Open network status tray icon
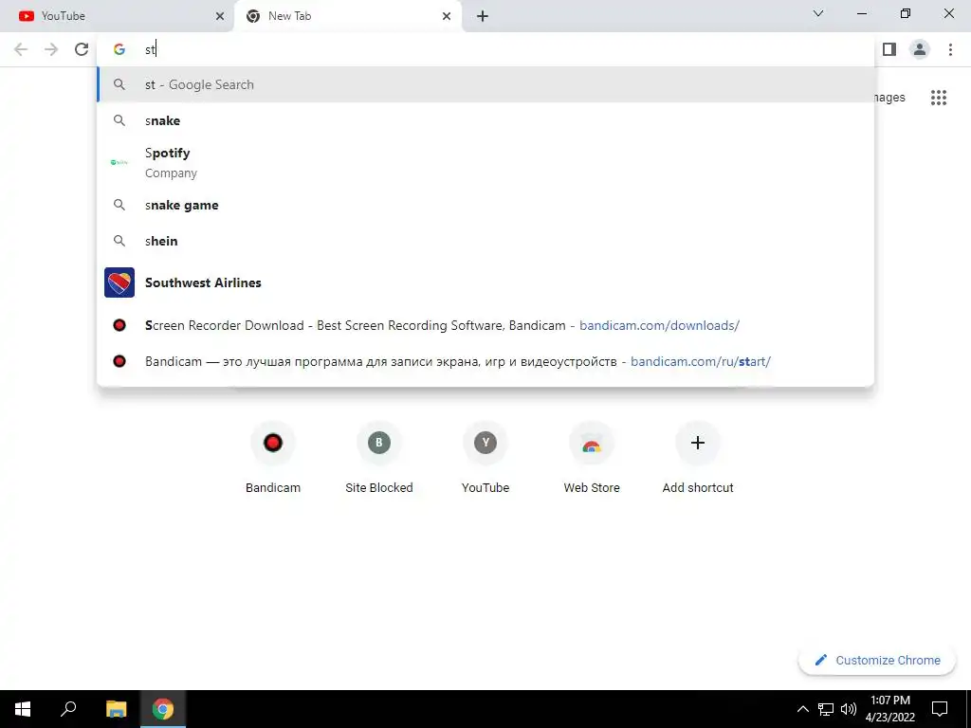 click(x=826, y=709)
